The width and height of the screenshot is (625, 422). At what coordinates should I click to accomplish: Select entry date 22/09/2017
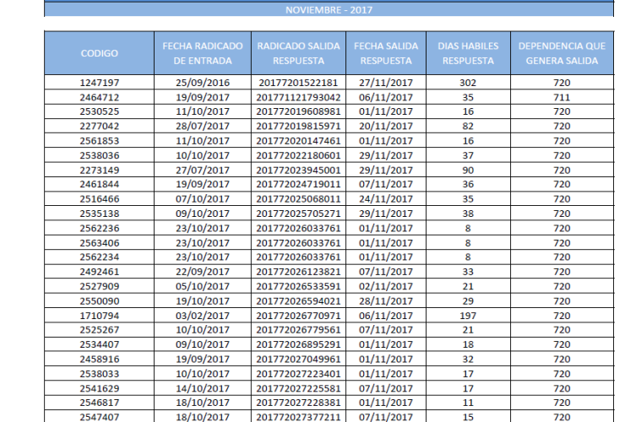[203, 272]
